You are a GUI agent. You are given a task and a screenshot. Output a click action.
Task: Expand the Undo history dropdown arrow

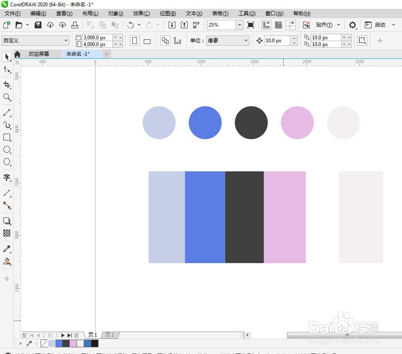tap(139, 25)
